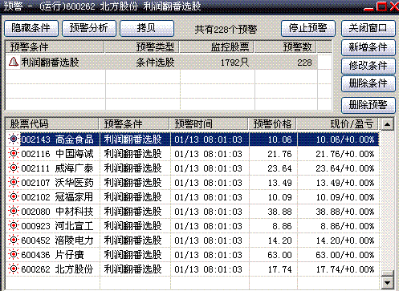Viewport: 399px width, 291px height.
Task: Click 17.74/+0.00% current price cell
Action: 338,269
